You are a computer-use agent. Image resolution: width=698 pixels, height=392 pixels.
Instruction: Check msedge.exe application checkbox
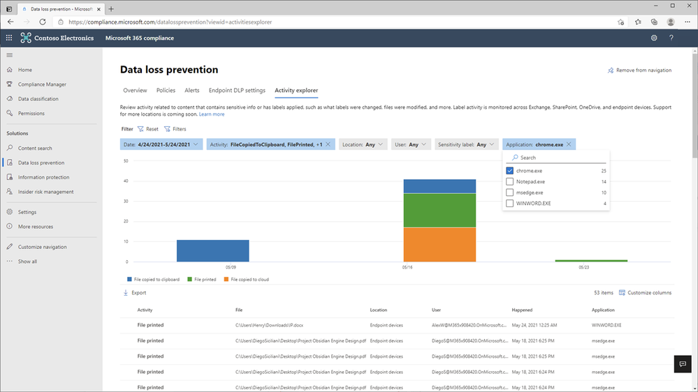click(509, 193)
